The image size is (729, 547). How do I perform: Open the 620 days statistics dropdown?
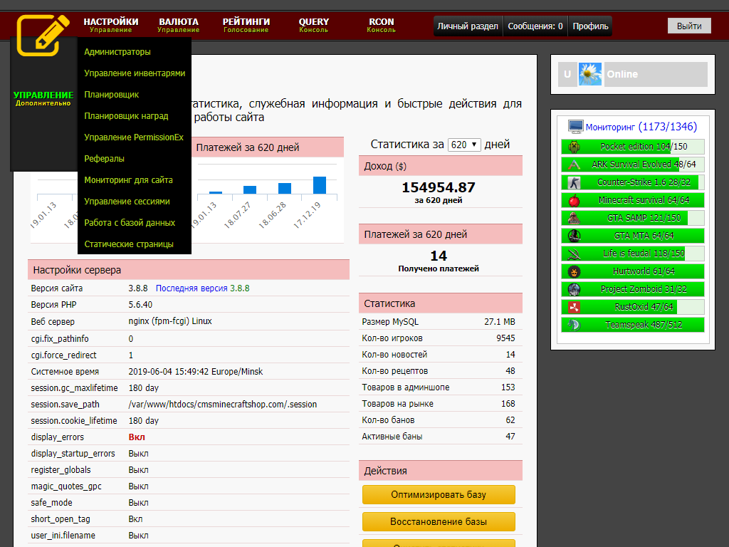pos(464,145)
